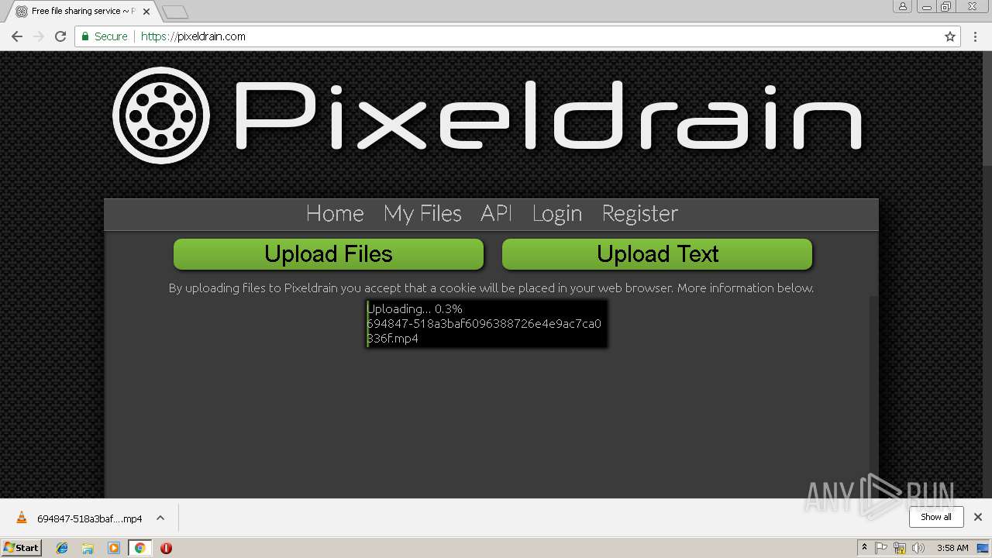The image size is (992, 558).
Task: Open My Files page
Action: tap(422, 213)
